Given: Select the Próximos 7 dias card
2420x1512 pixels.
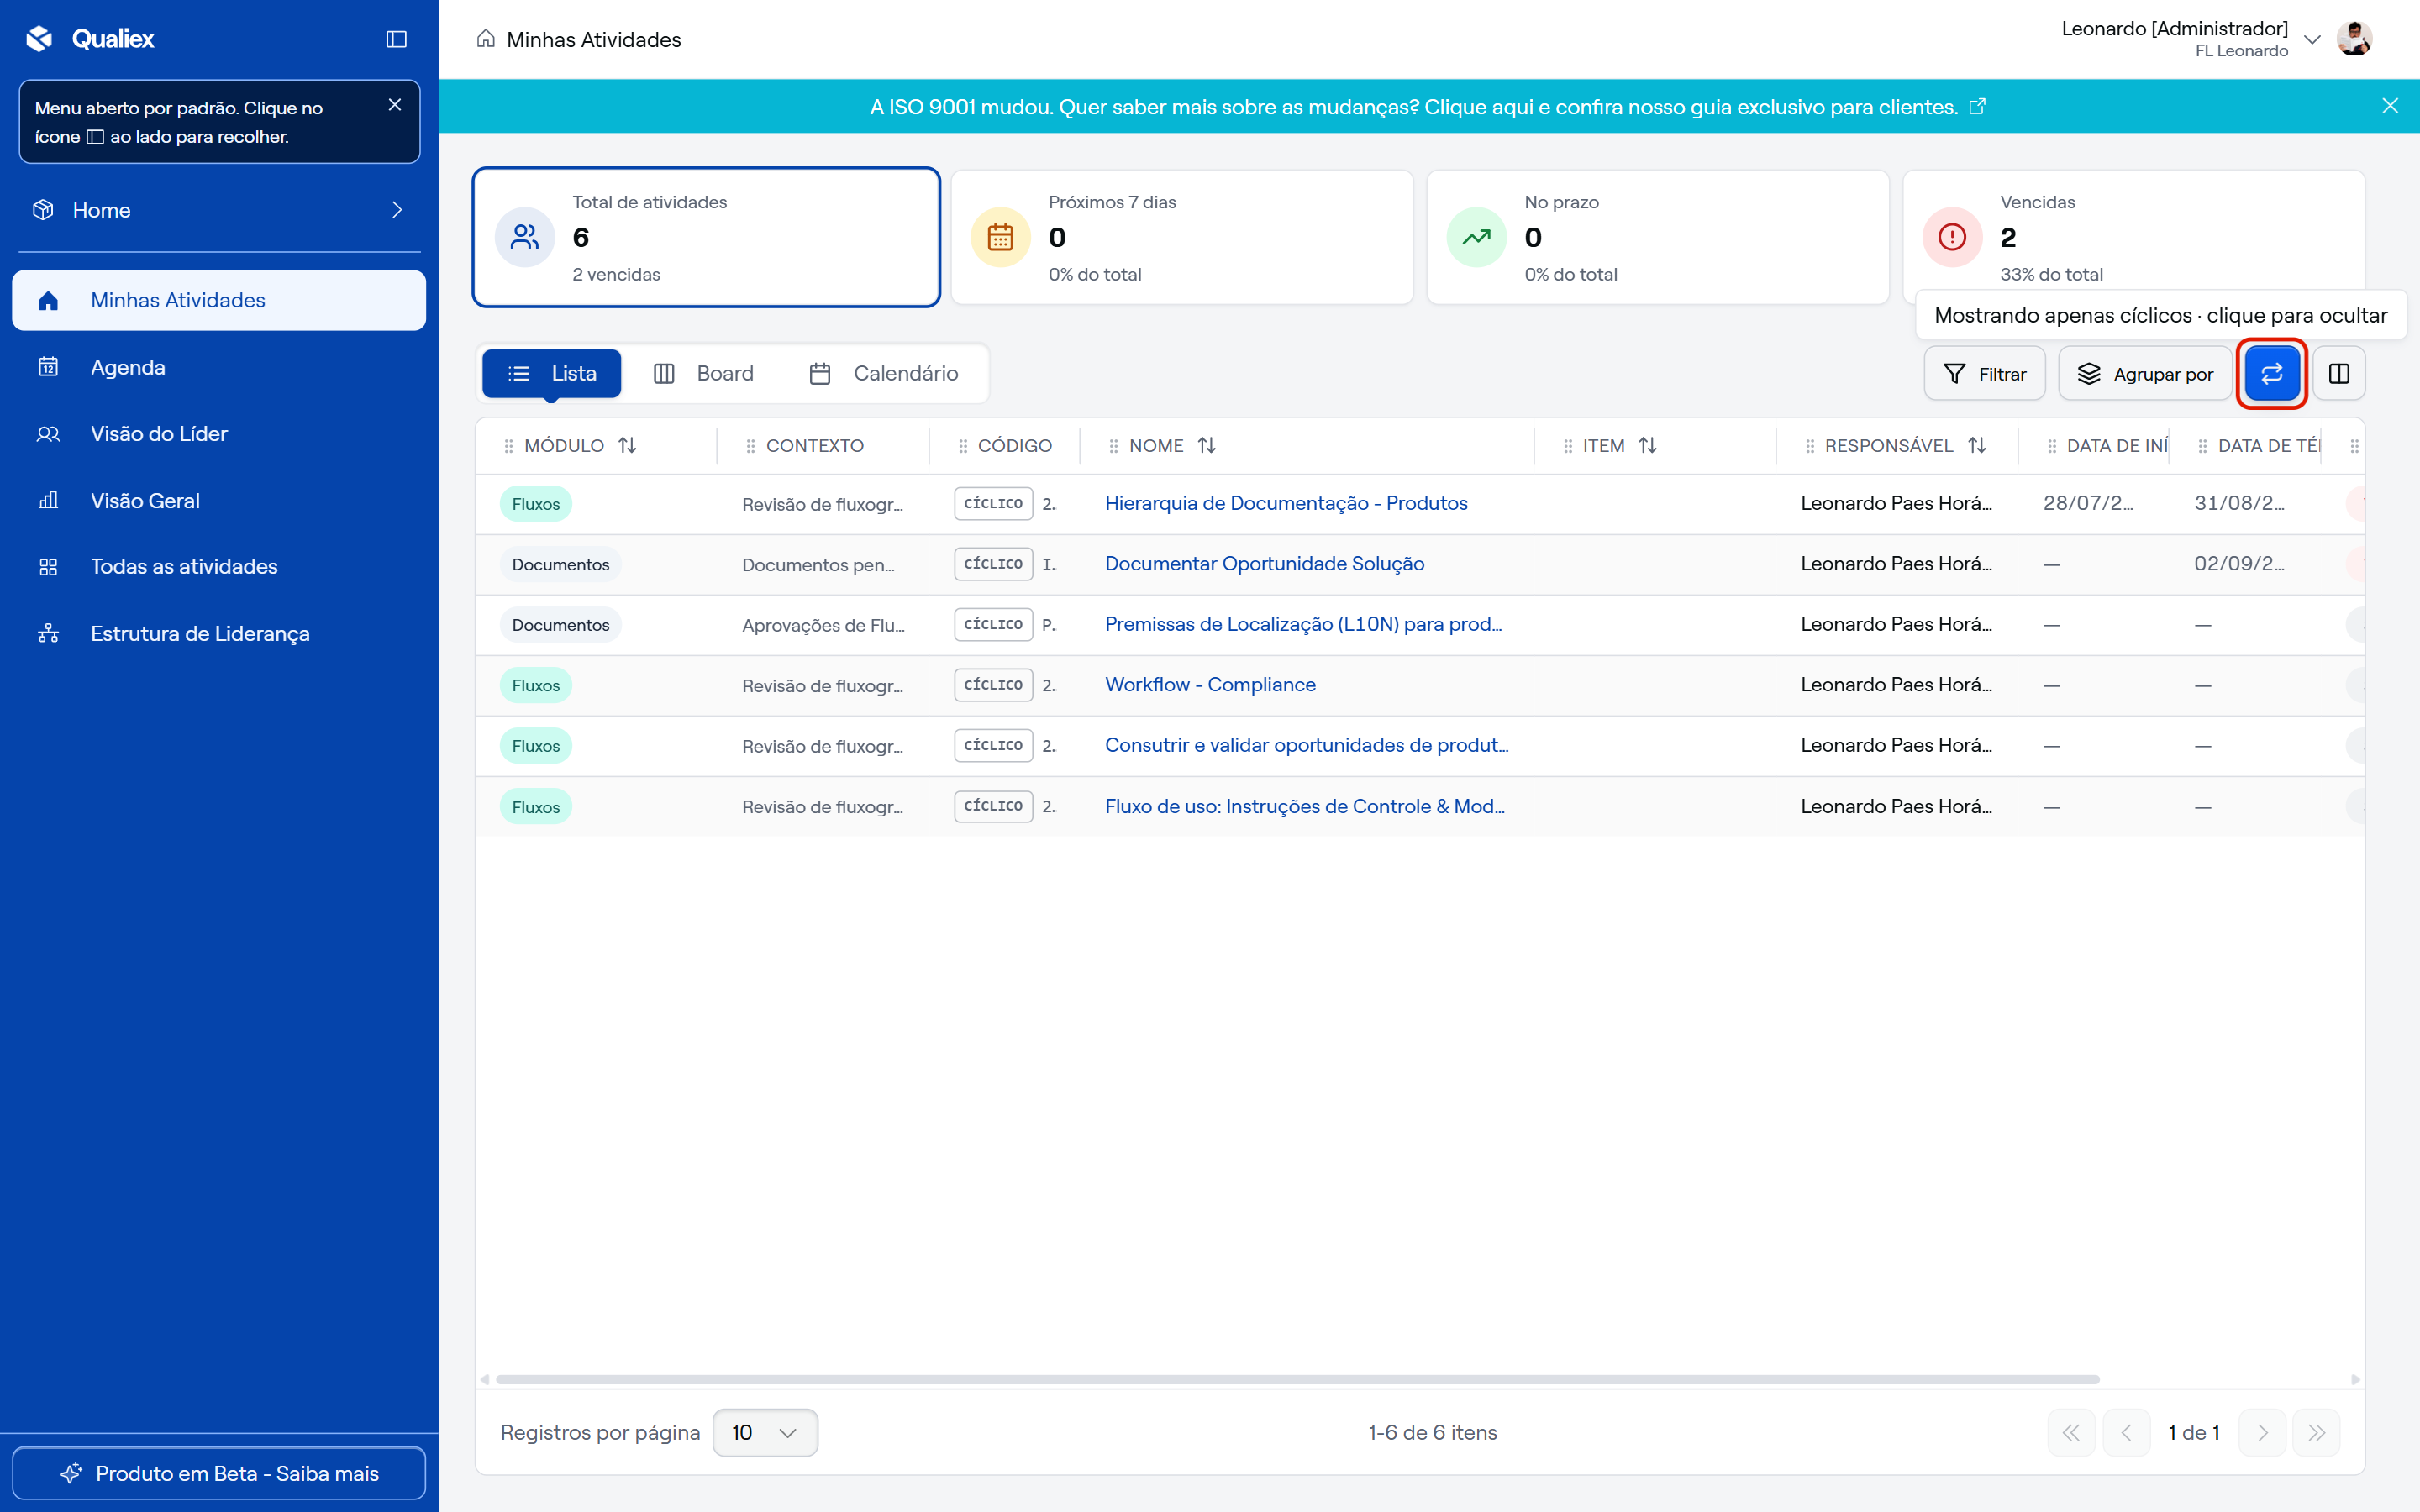Looking at the screenshot, I should pos(1182,238).
